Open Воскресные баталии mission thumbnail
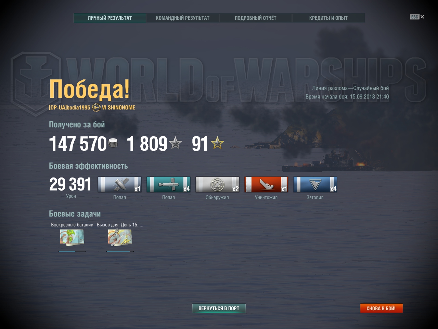Image resolution: width=438 pixels, height=329 pixels. pos(72,237)
